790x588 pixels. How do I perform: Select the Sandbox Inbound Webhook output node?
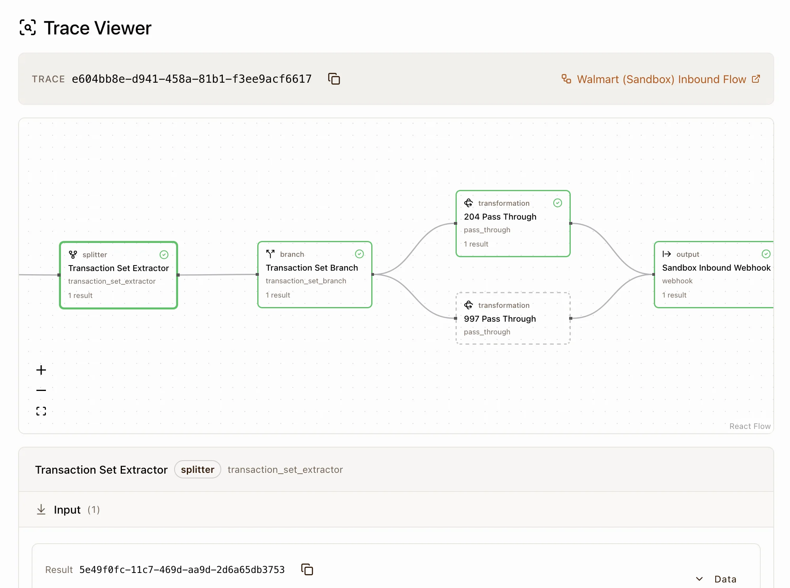(x=714, y=275)
